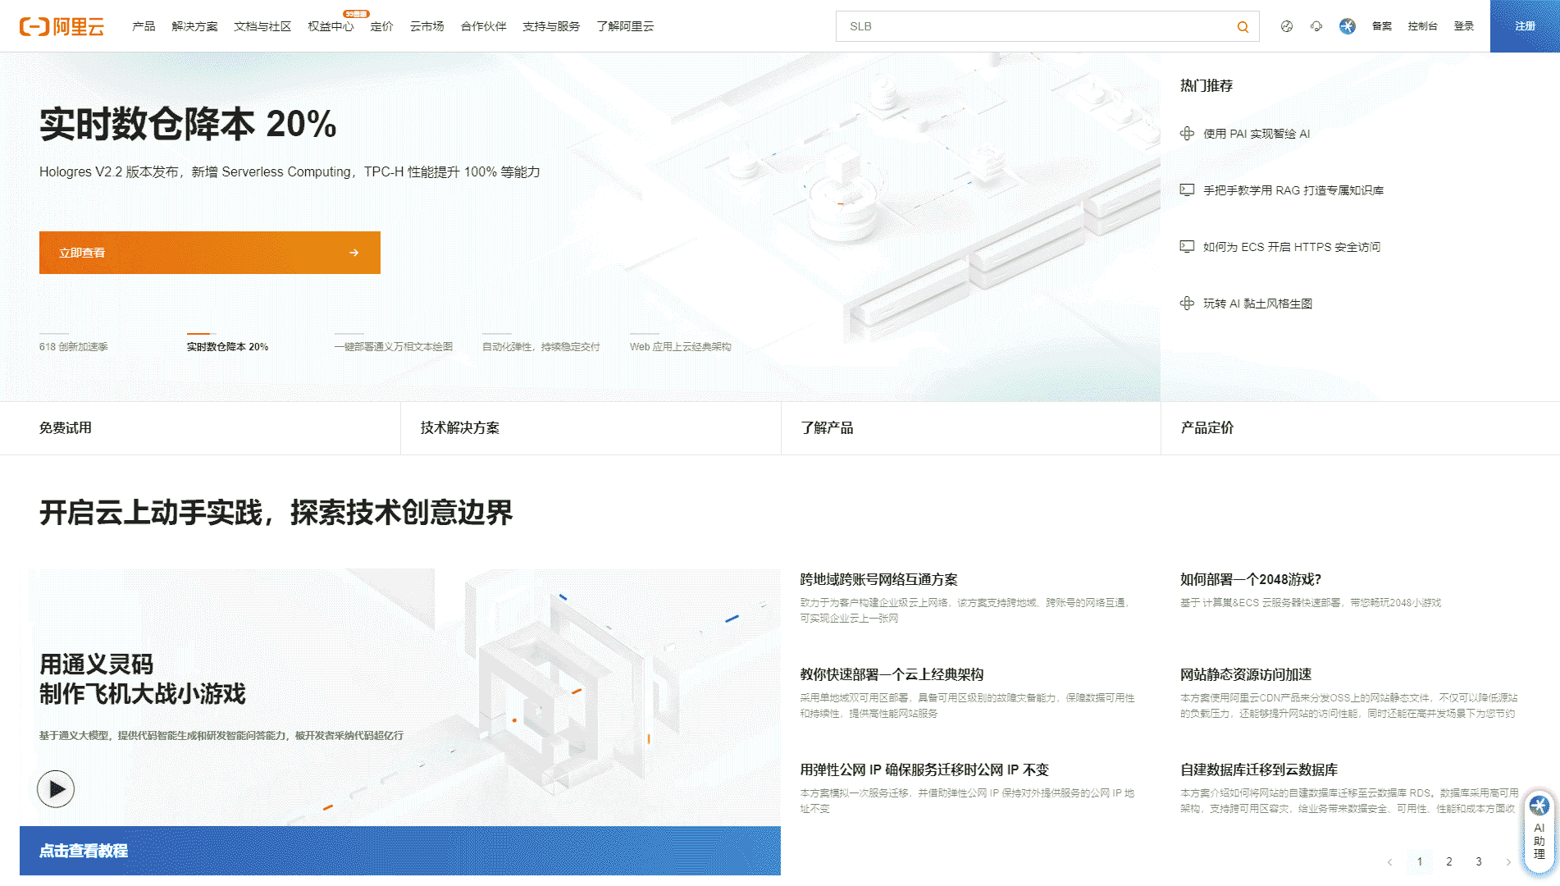Select pagination page 3

point(1479,861)
